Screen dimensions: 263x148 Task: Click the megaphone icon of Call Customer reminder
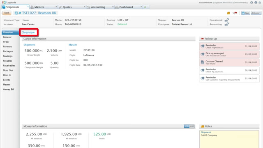(203, 79)
